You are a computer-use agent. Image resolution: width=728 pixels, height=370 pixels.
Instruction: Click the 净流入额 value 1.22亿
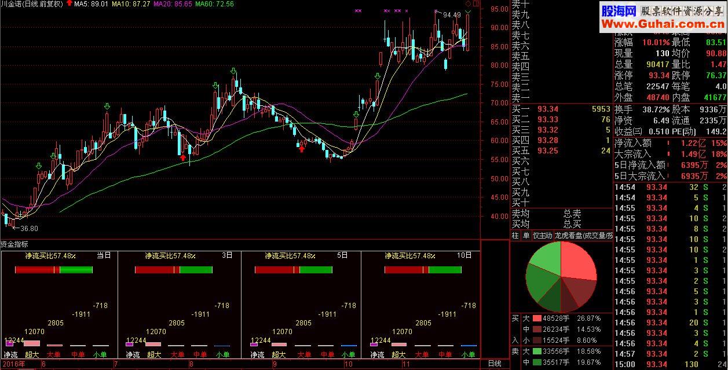coord(693,143)
